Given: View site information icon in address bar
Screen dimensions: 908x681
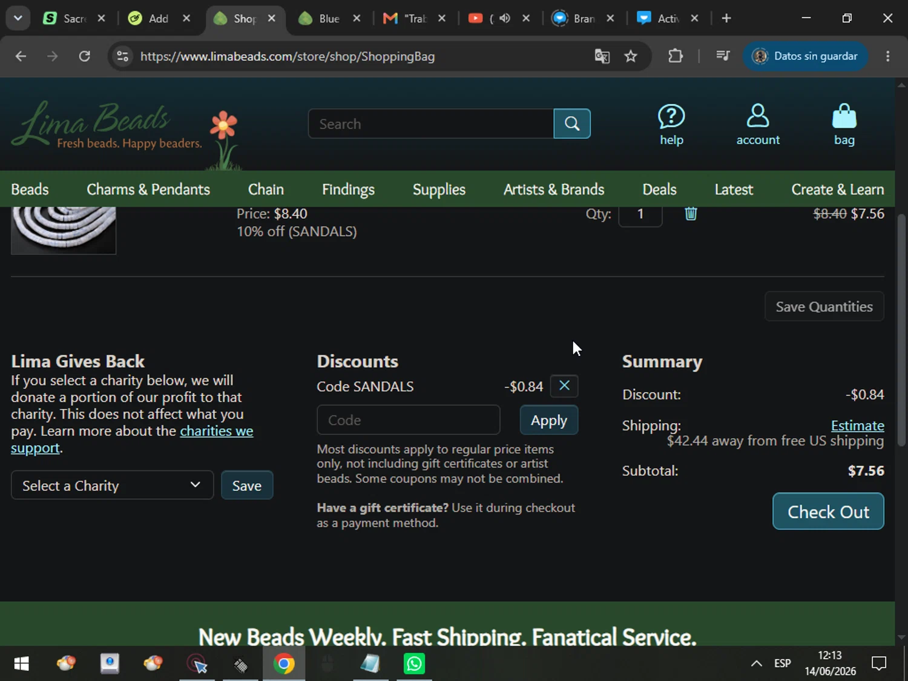Looking at the screenshot, I should [122, 56].
